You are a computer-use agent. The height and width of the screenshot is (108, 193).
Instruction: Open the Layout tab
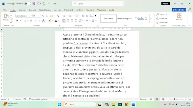pos(58,10)
